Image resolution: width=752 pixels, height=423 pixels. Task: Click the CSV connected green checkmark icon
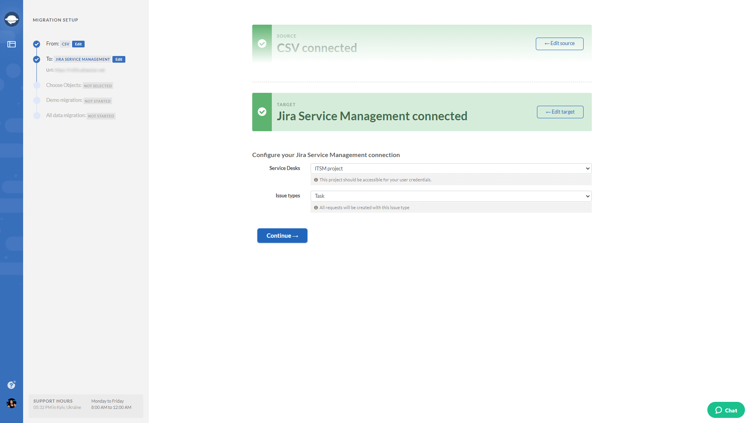click(x=262, y=43)
